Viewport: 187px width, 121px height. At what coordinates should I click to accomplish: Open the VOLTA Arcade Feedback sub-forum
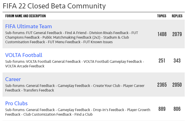coord(25,66)
